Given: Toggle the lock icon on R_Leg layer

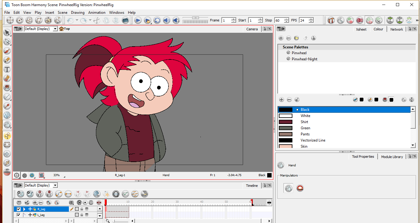Looking at the screenshot, I should pyautogui.click(x=82, y=209).
